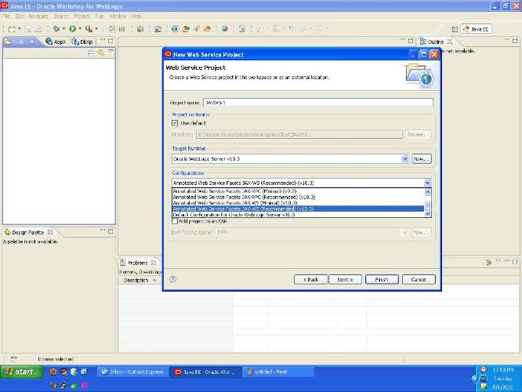Screen dimensions: 522x392
Task: Open the Help menu
Action: point(136,16)
